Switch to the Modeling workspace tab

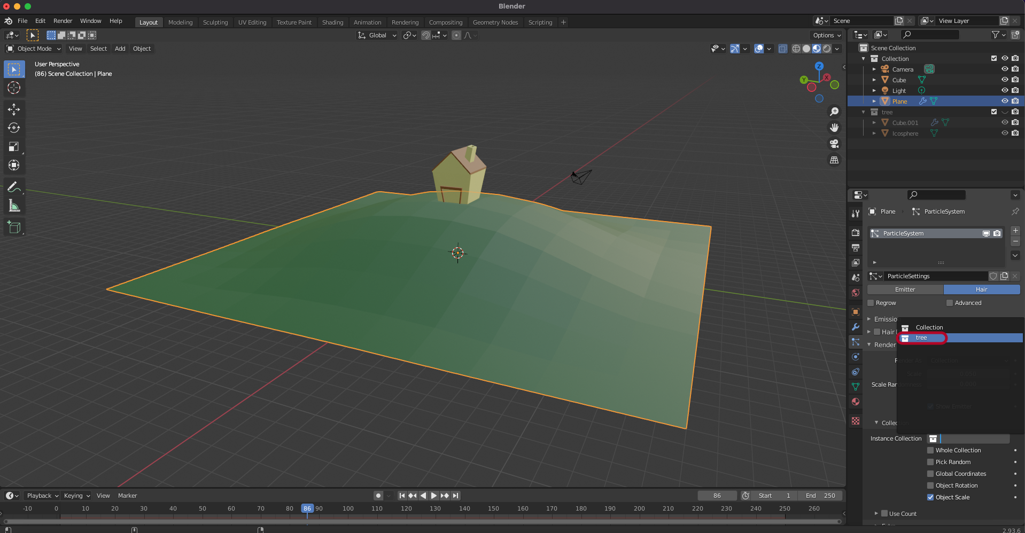180,22
